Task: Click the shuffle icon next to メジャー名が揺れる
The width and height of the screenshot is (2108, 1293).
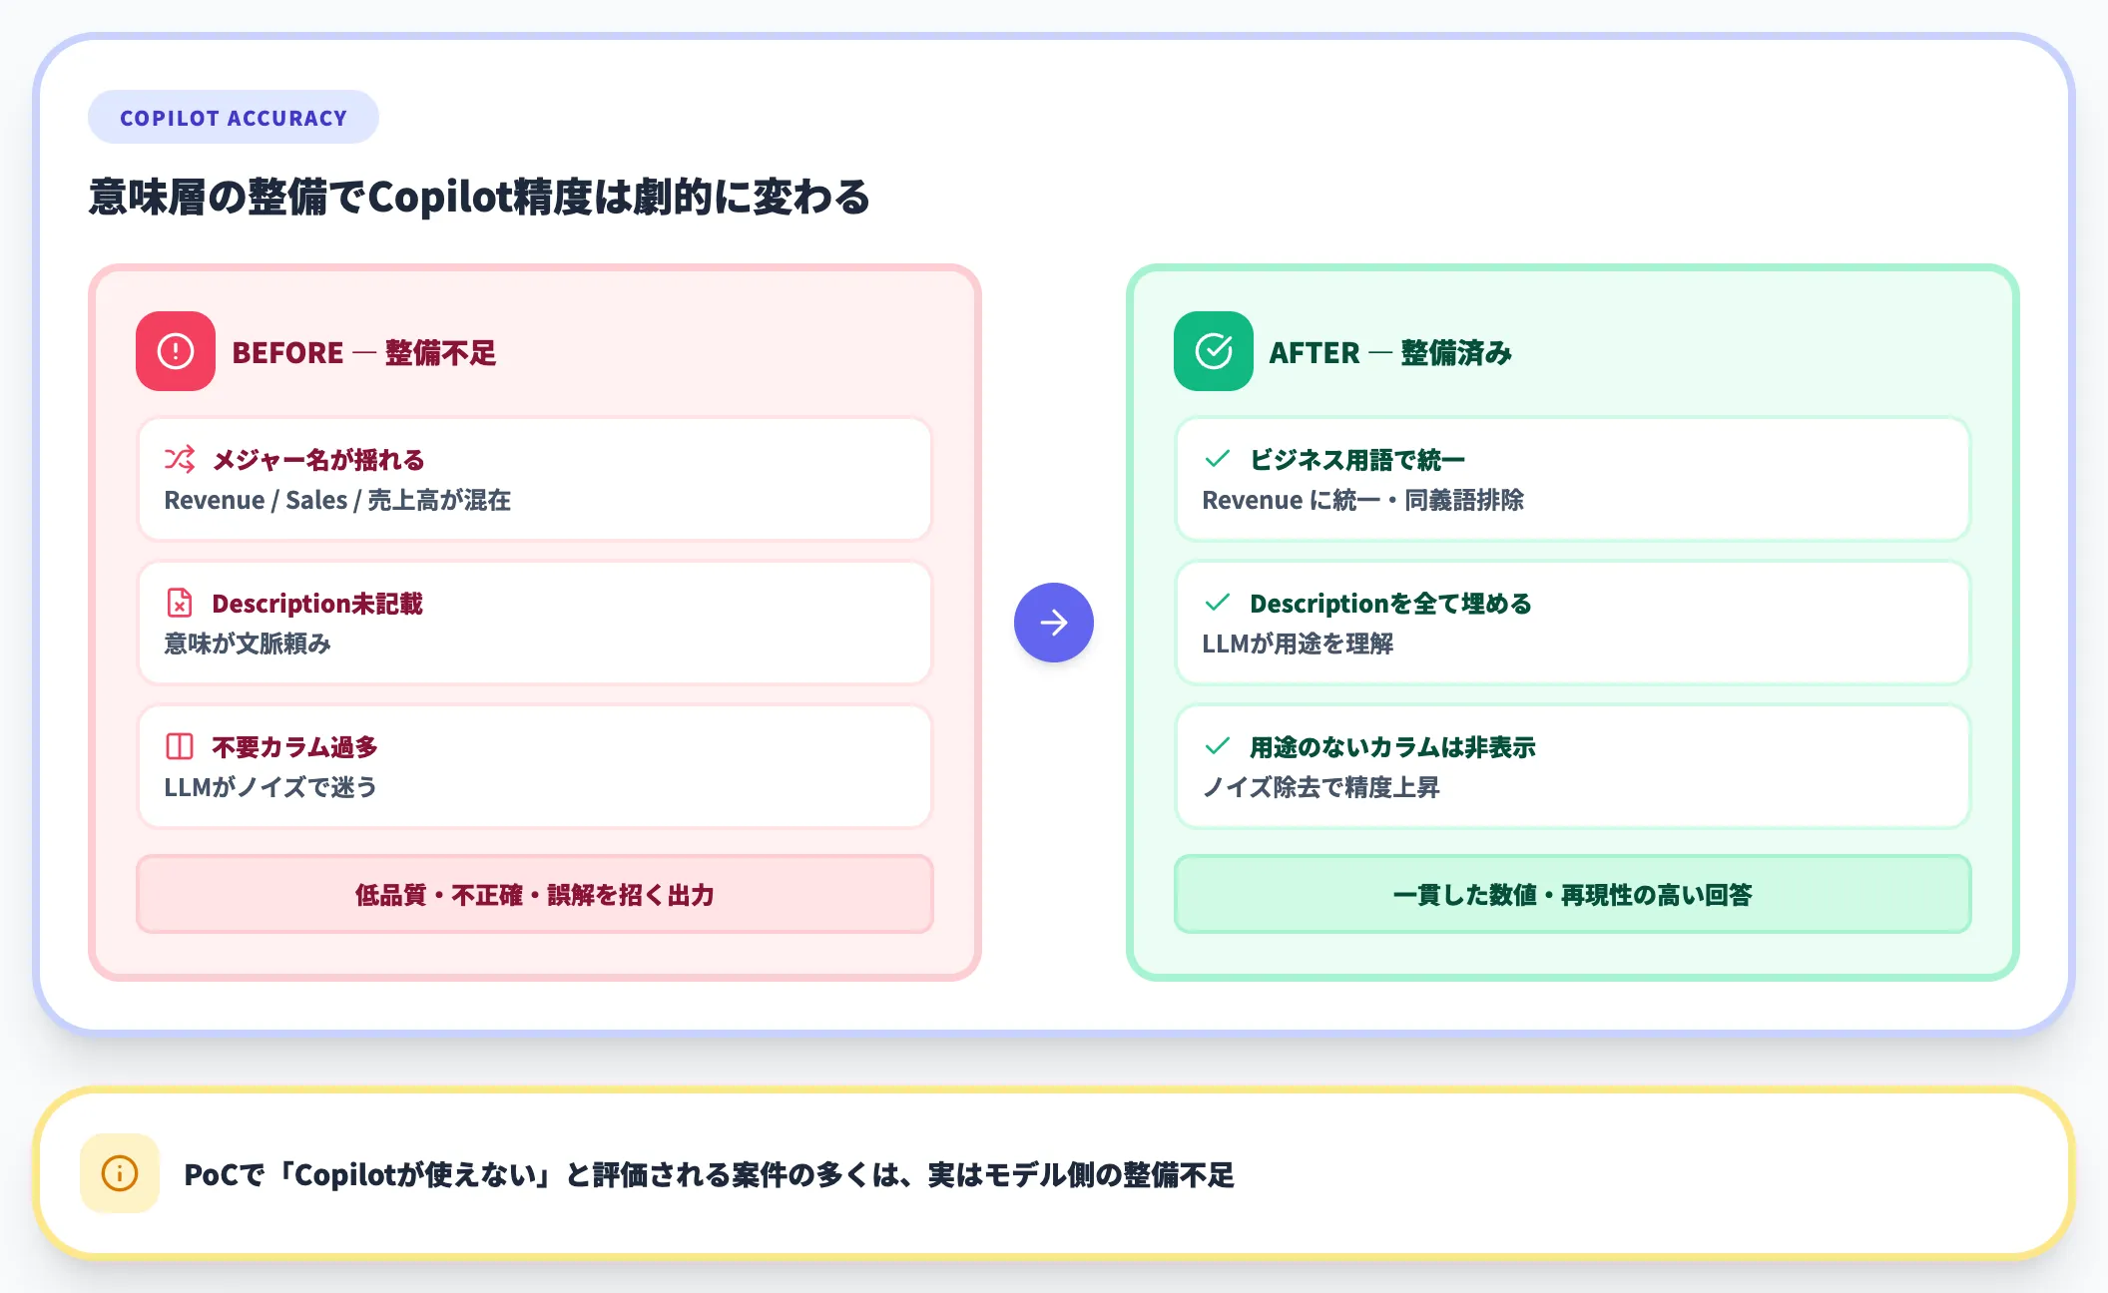Action: click(179, 460)
